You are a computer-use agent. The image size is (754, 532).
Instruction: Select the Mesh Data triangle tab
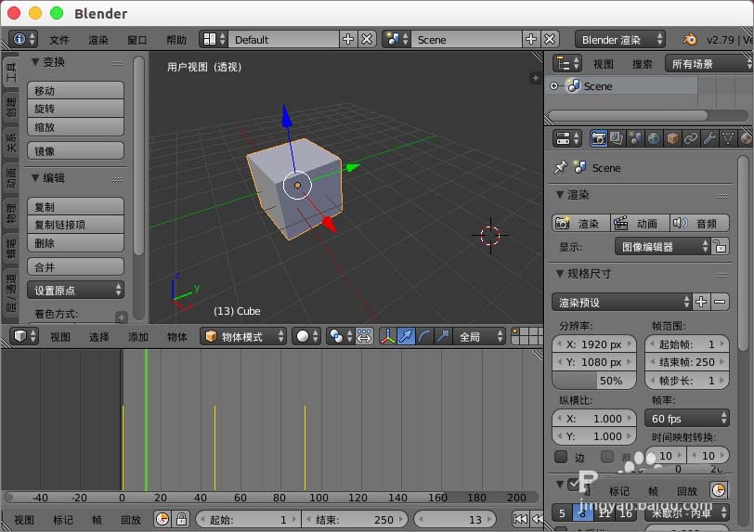point(728,138)
